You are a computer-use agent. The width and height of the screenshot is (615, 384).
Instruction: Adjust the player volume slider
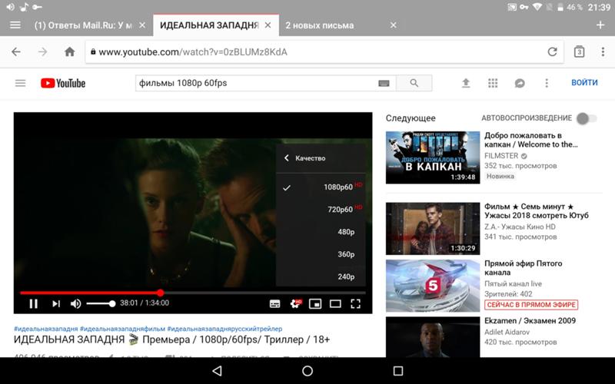tap(101, 303)
